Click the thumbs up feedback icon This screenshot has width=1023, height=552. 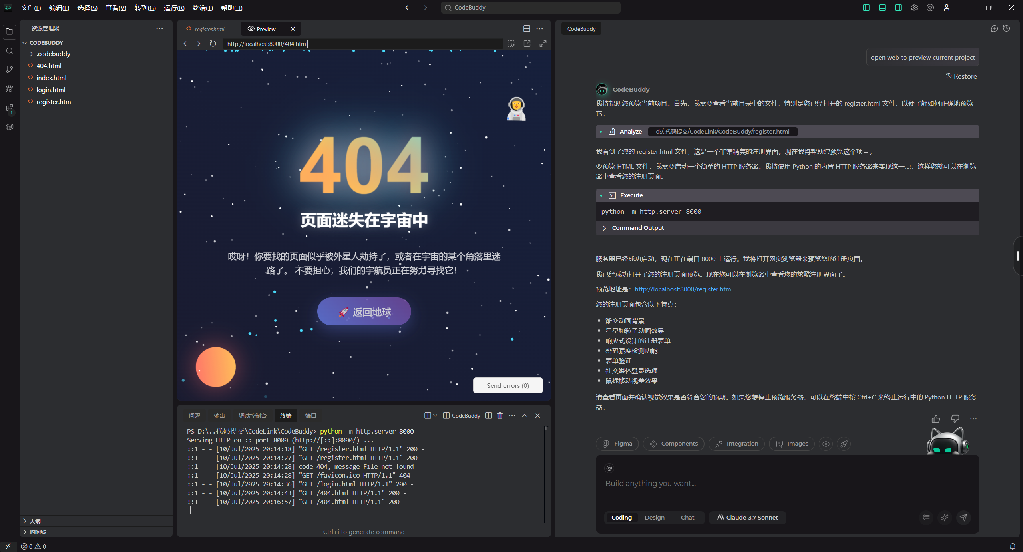point(936,419)
